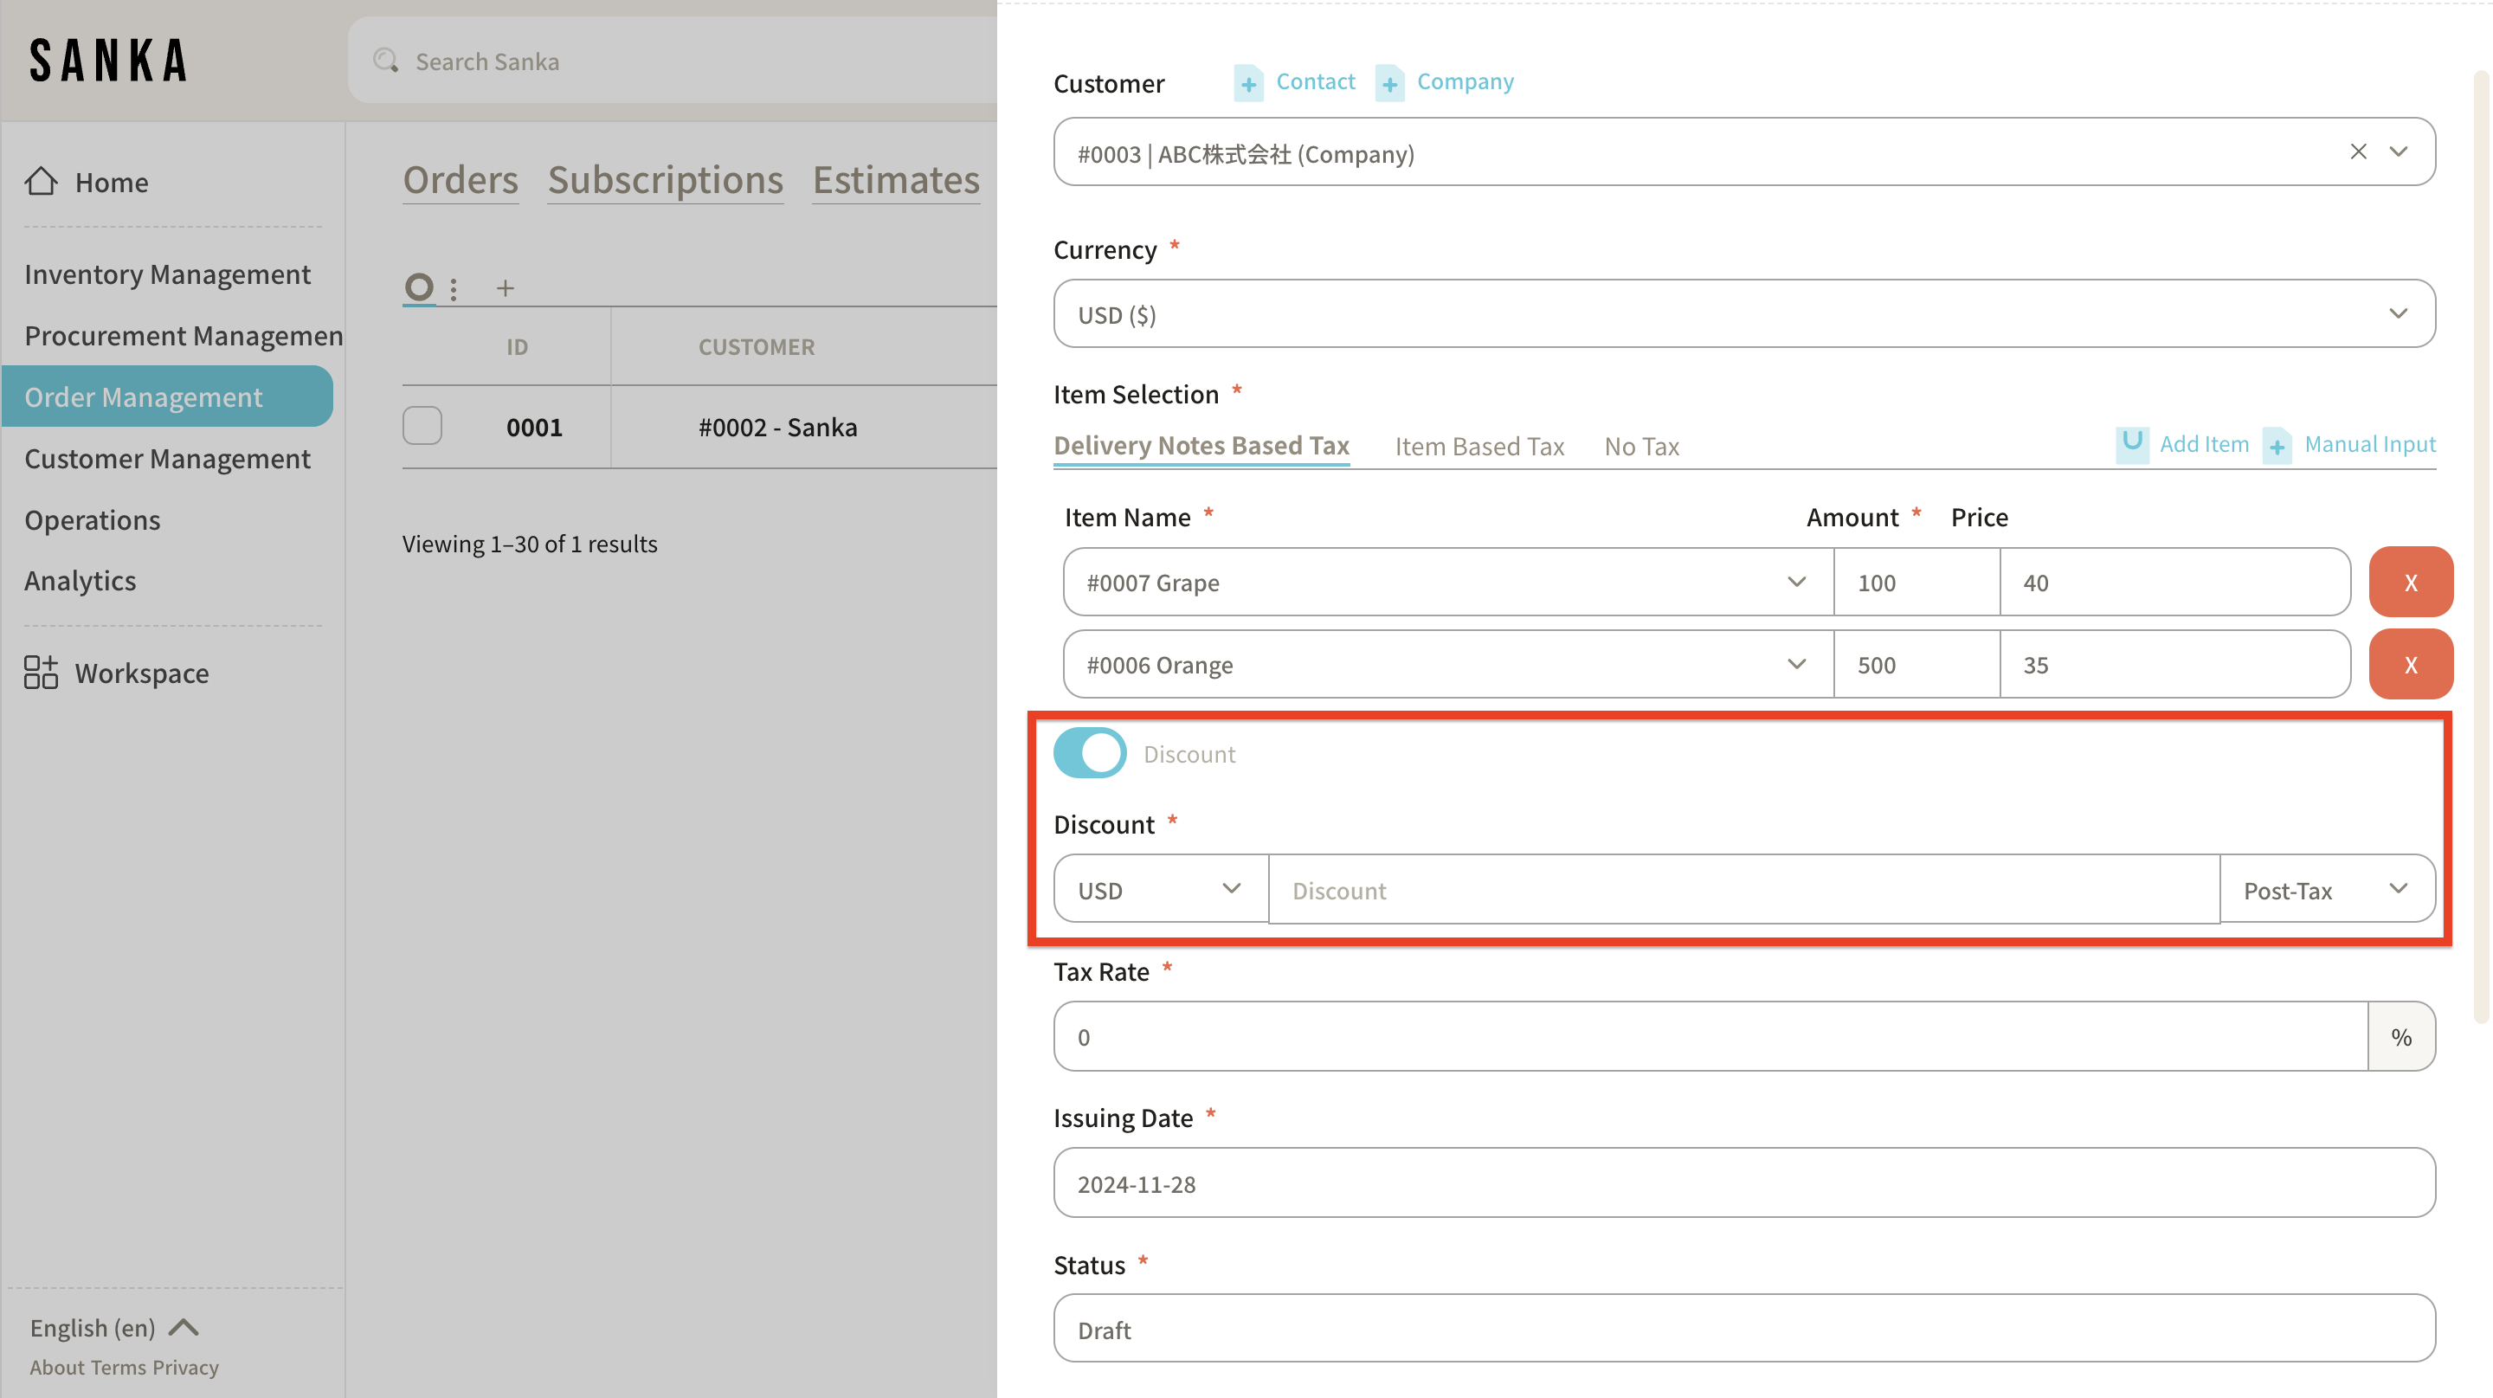Click the Workspace grid icon
2493x1398 pixels.
point(41,673)
